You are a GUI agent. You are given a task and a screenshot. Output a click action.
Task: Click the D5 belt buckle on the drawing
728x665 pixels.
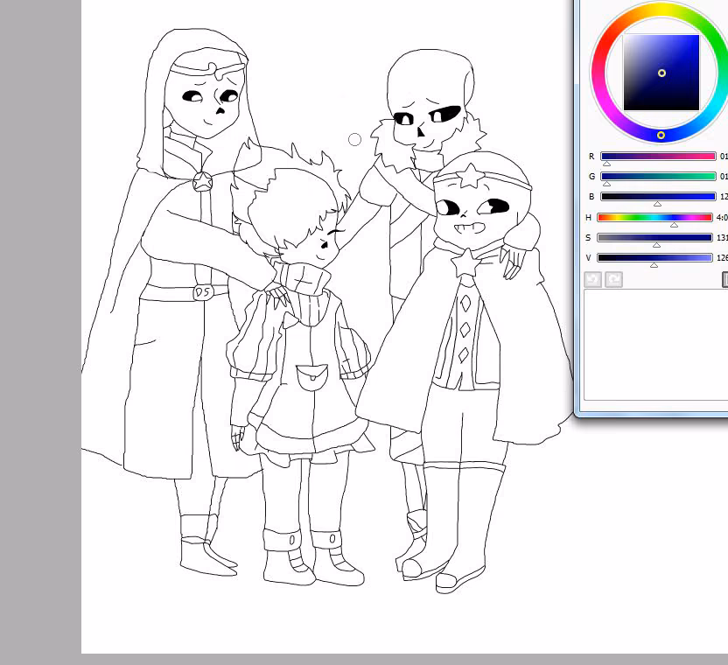(203, 292)
